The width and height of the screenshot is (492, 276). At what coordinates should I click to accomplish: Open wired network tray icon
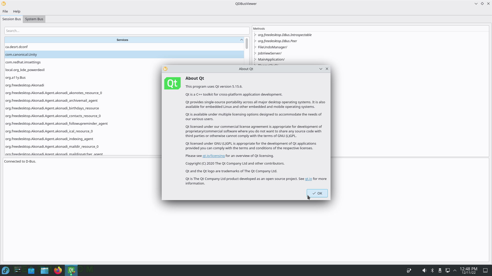pos(448,270)
